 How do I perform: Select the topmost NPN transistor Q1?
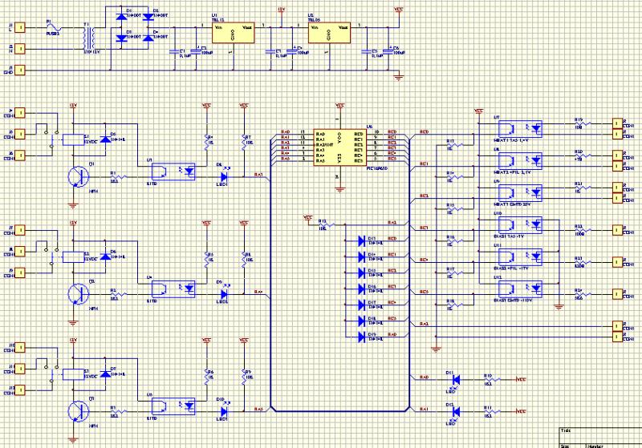(79, 176)
